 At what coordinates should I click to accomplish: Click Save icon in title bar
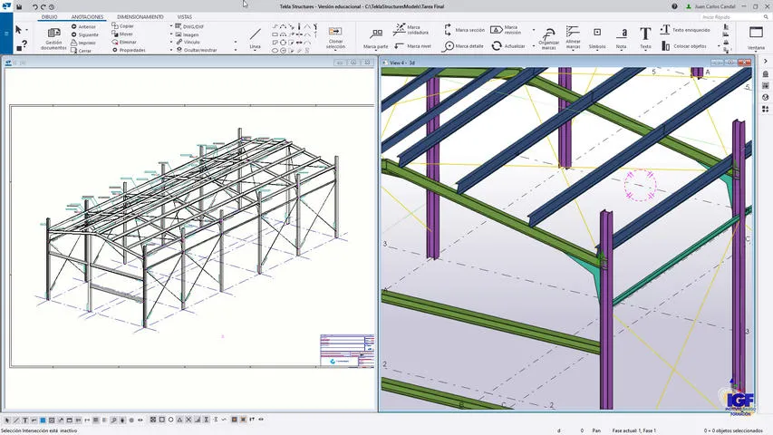[x=19, y=7]
